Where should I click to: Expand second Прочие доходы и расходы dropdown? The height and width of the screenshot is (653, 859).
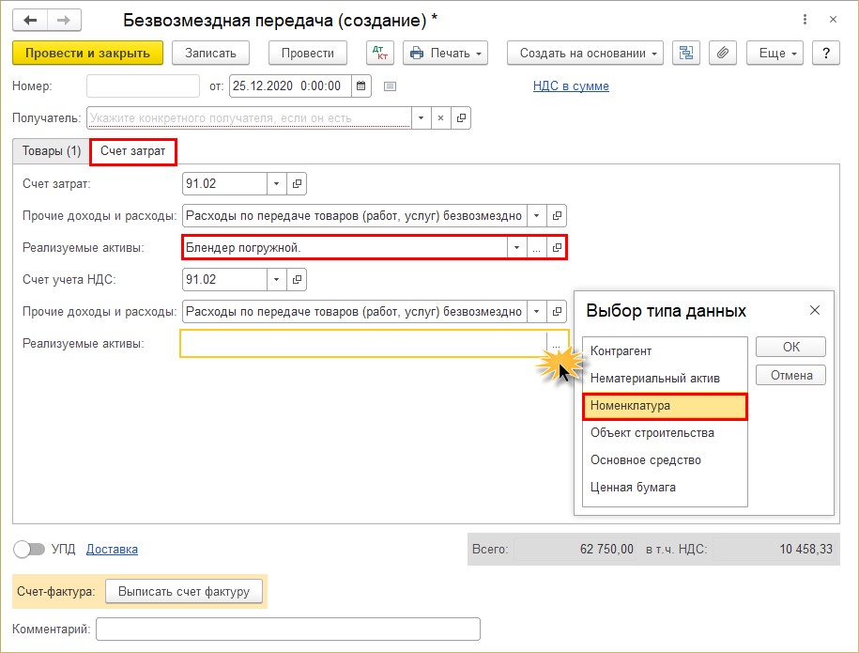536,311
